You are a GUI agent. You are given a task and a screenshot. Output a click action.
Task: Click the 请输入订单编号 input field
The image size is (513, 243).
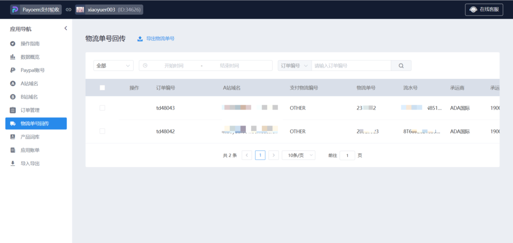(351, 65)
